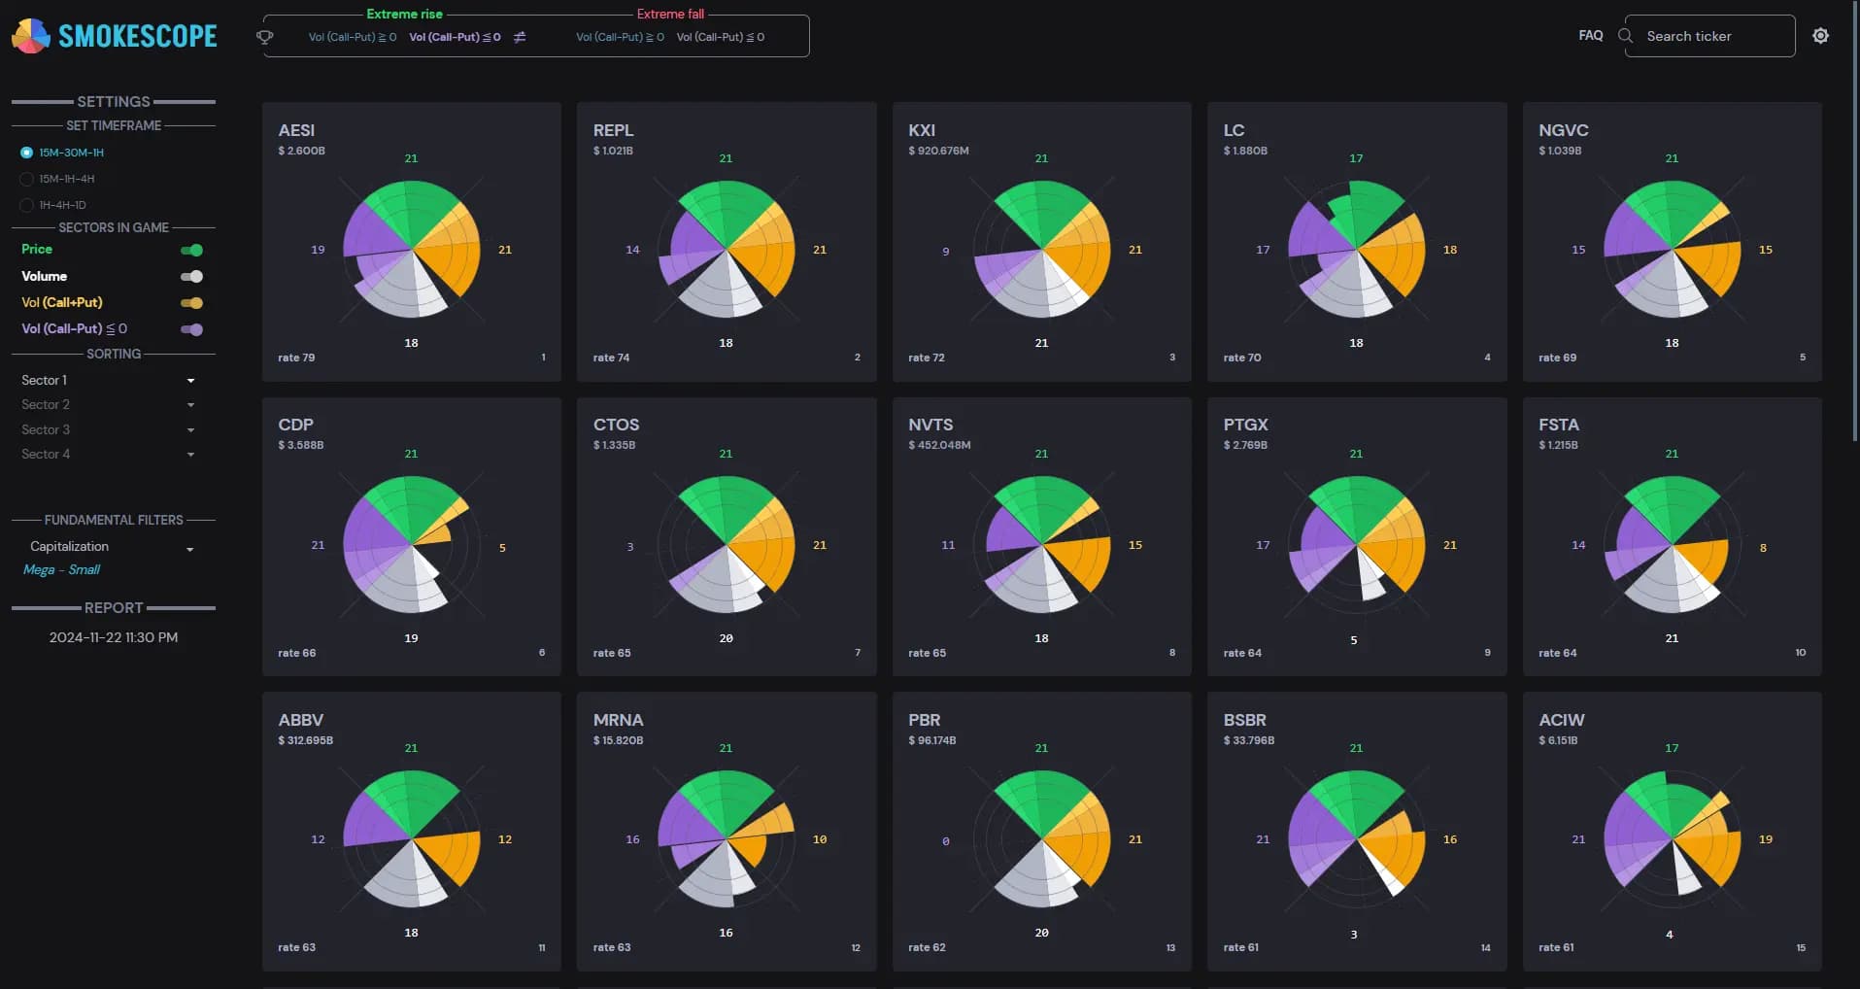Open the PTGX radial chart

coord(1357,545)
